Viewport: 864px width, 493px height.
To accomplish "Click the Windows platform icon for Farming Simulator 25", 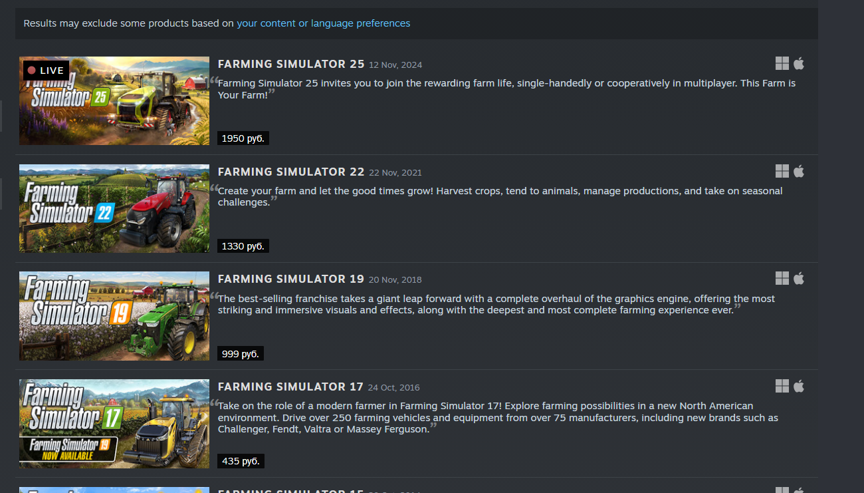I will pos(782,63).
